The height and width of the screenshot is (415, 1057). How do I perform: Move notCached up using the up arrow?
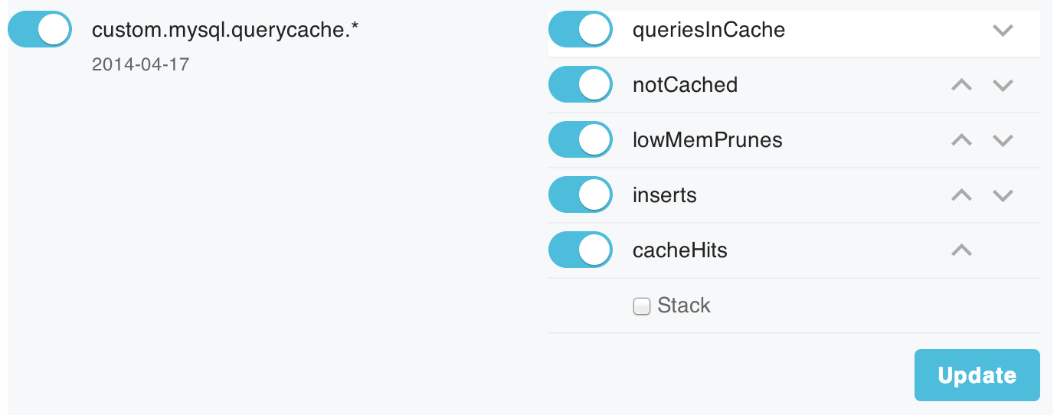click(961, 85)
